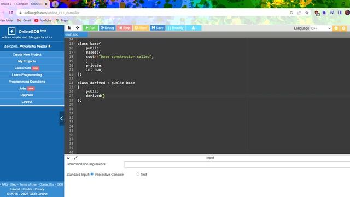
Task: Click the Command line arguments input field
Action: point(237,165)
